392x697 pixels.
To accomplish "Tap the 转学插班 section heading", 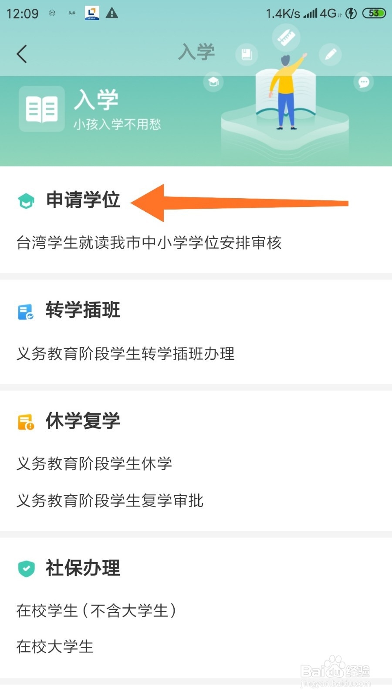I will tap(83, 310).
